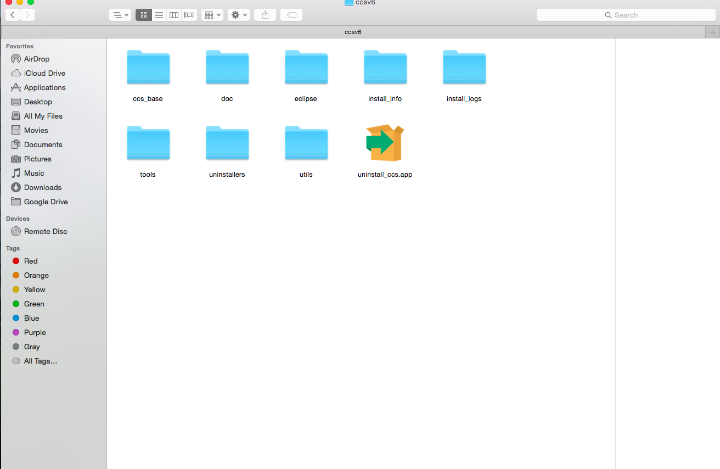720x469 pixels.
Task: Add a new tab with the plus button
Action: click(x=712, y=32)
